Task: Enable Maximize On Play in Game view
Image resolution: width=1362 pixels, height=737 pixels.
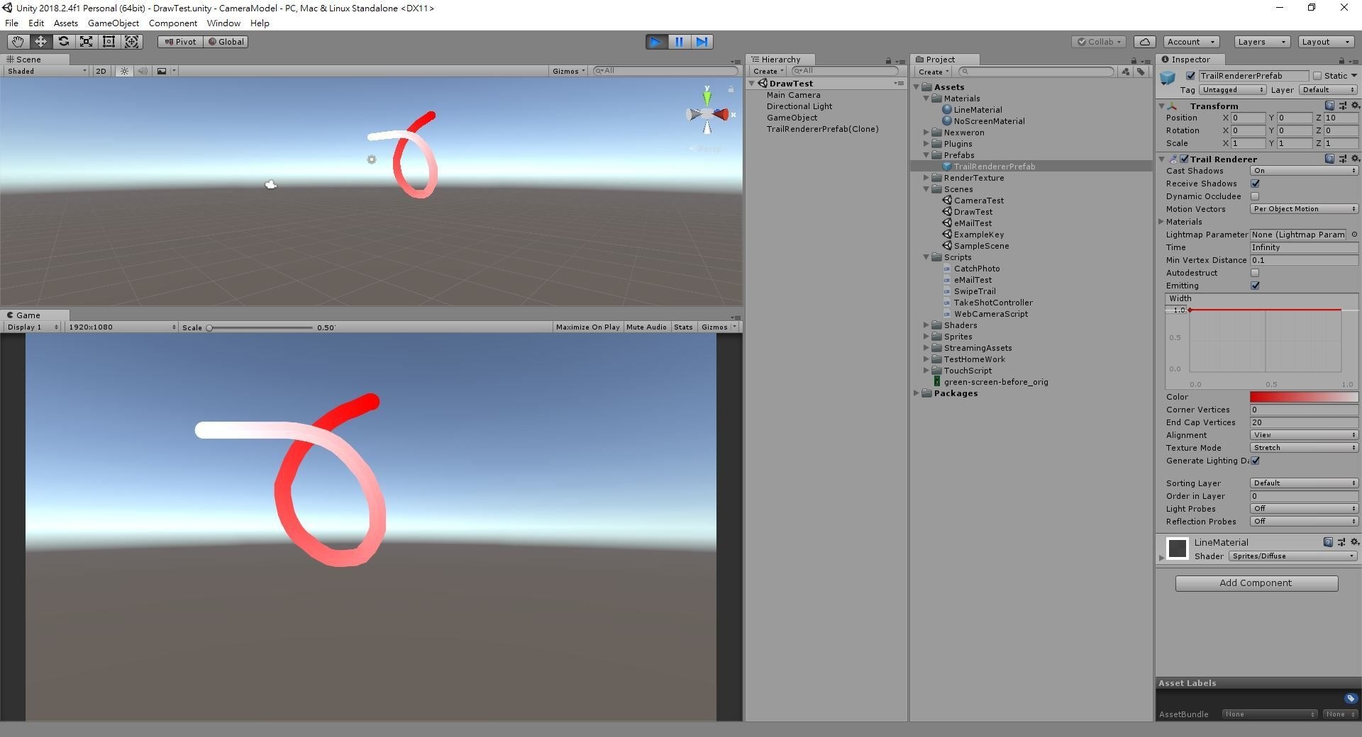Action: pos(587,327)
